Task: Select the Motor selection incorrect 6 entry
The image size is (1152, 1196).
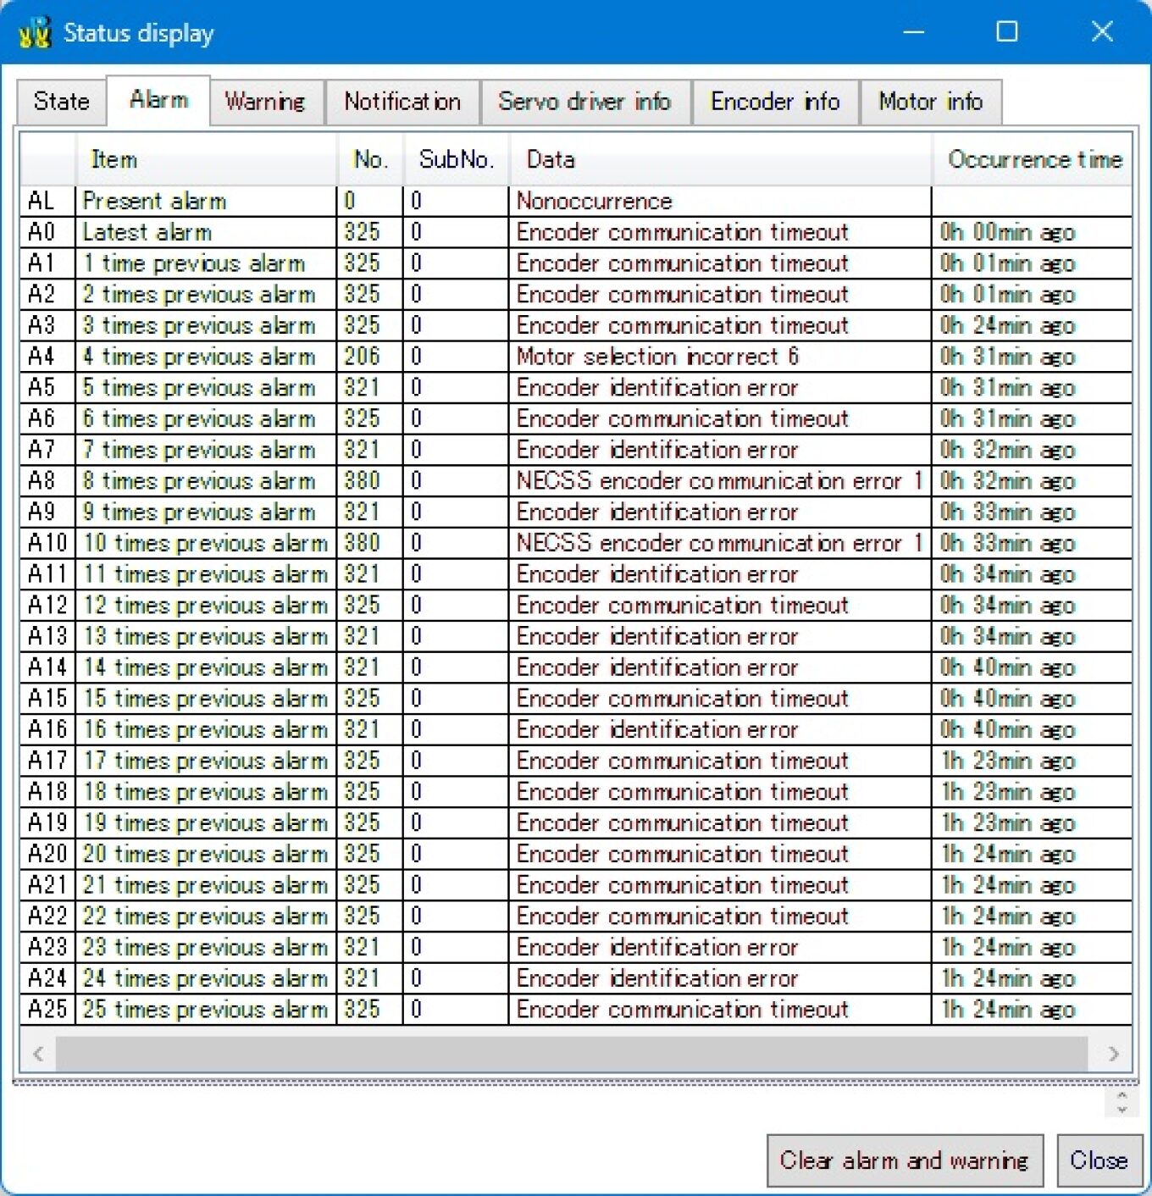Action: [657, 357]
